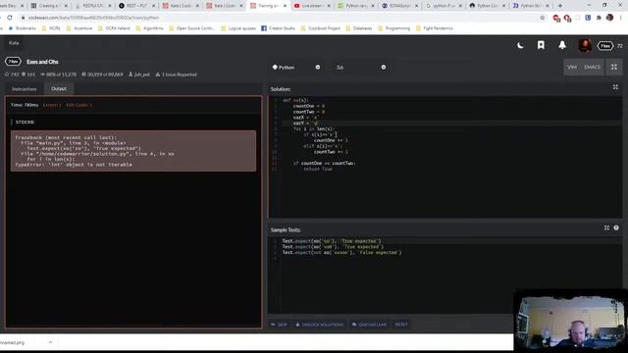This screenshot has width=628, height=353.
Task: Bookmark this page with the star icon
Action: [x=543, y=18]
